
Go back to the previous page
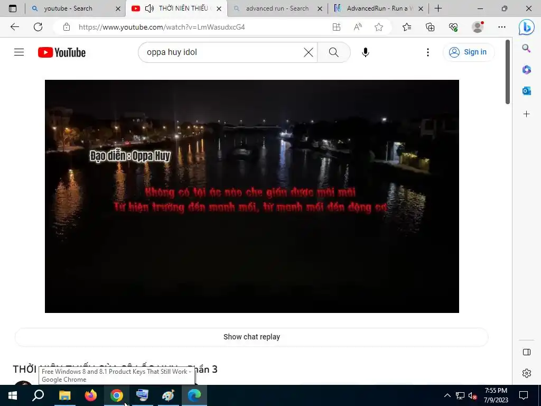point(15,27)
